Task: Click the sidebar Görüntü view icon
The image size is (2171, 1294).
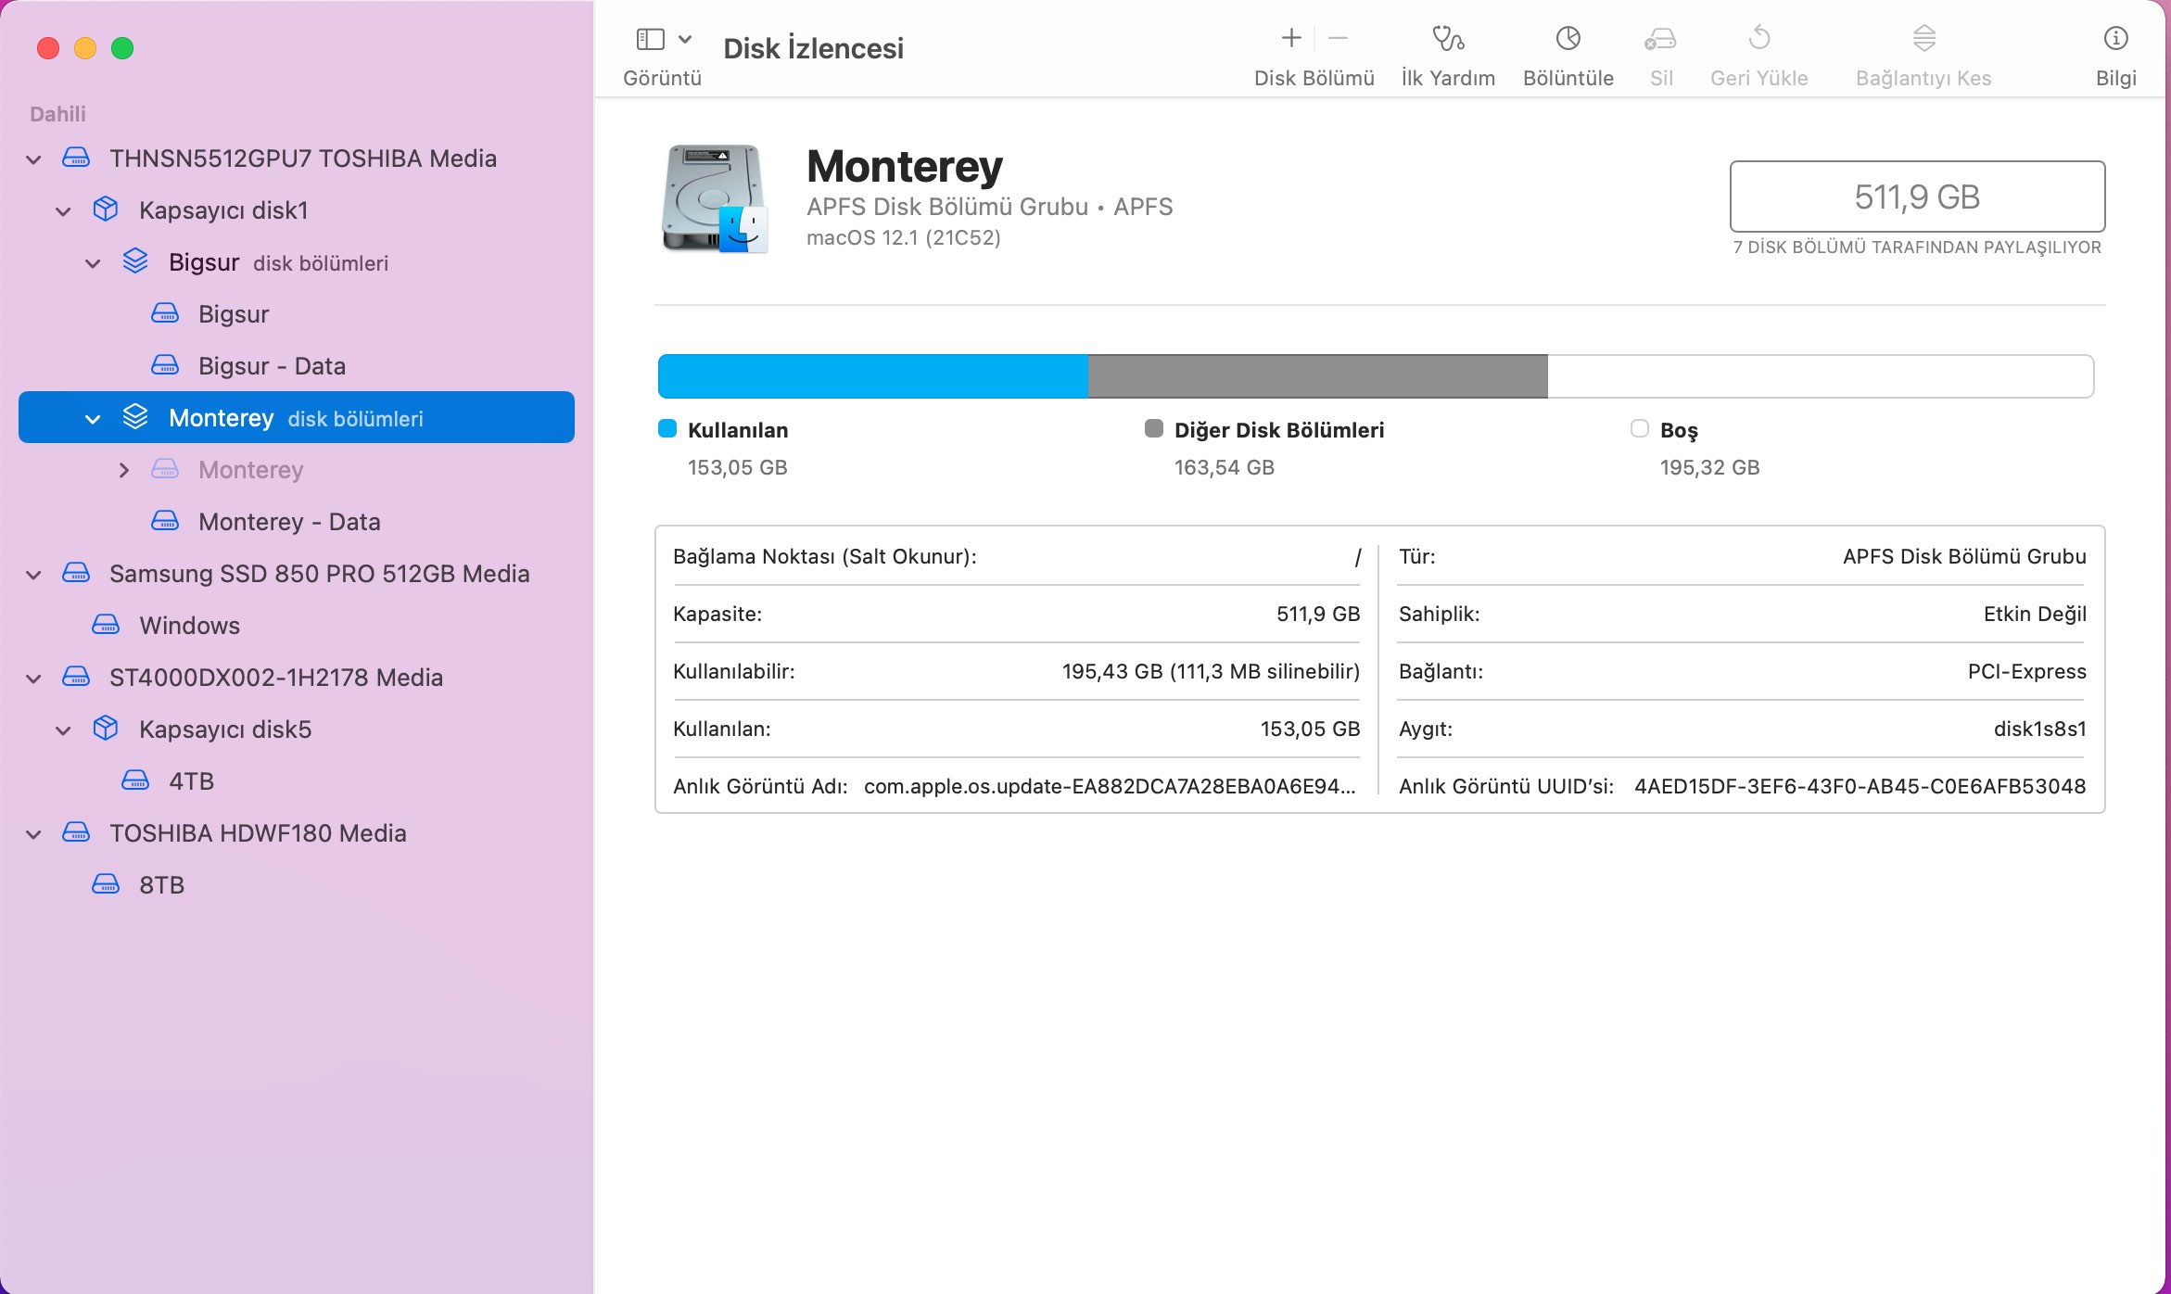Action: 651,39
